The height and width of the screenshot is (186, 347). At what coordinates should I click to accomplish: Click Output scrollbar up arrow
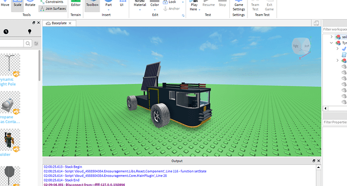coord(318,167)
